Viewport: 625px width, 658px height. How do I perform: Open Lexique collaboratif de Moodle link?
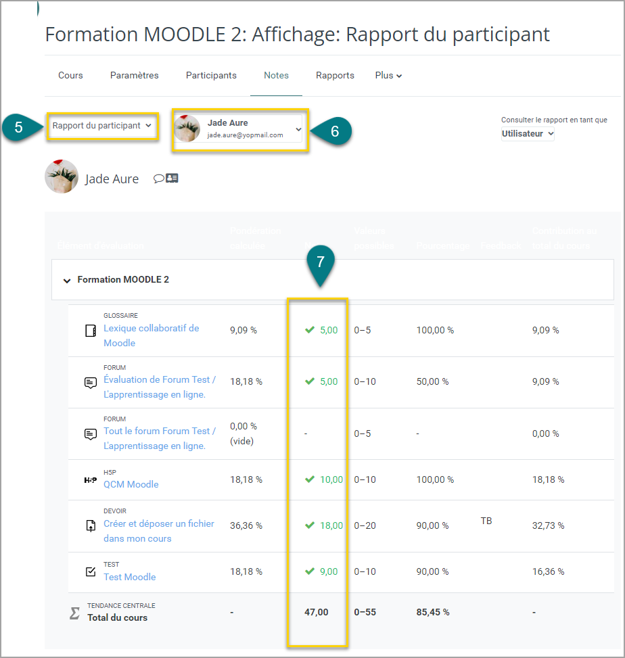tap(151, 335)
